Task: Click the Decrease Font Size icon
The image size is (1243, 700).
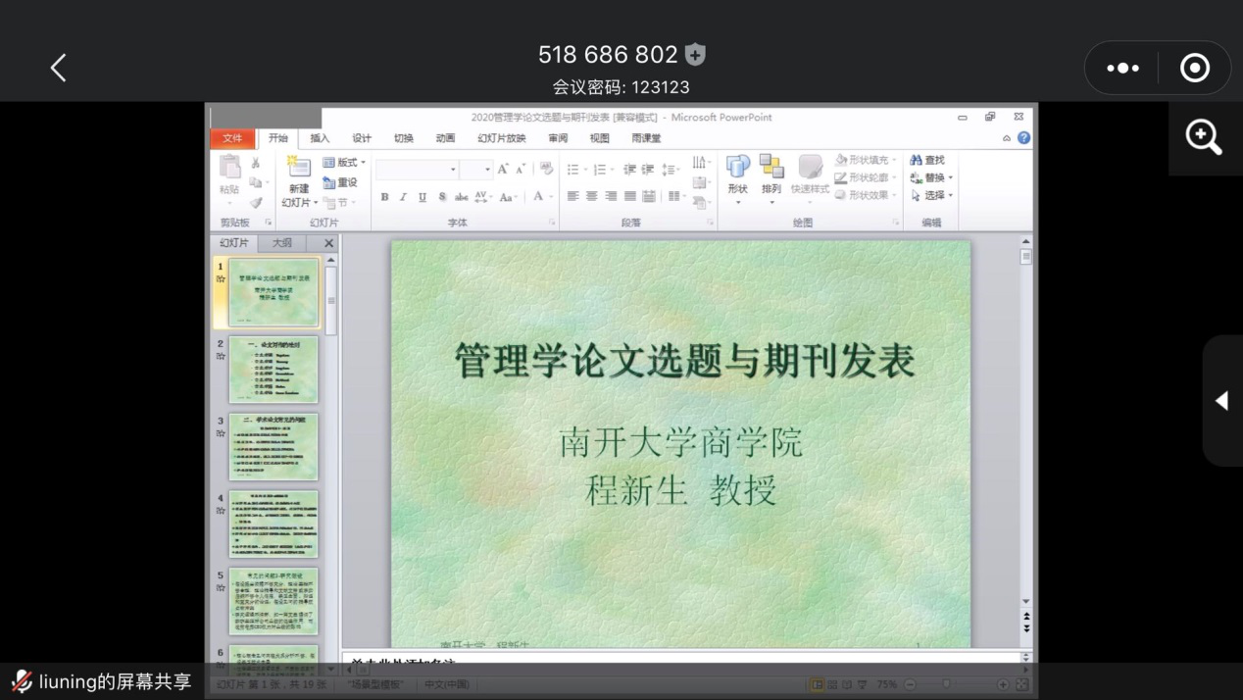Action: (521, 170)
